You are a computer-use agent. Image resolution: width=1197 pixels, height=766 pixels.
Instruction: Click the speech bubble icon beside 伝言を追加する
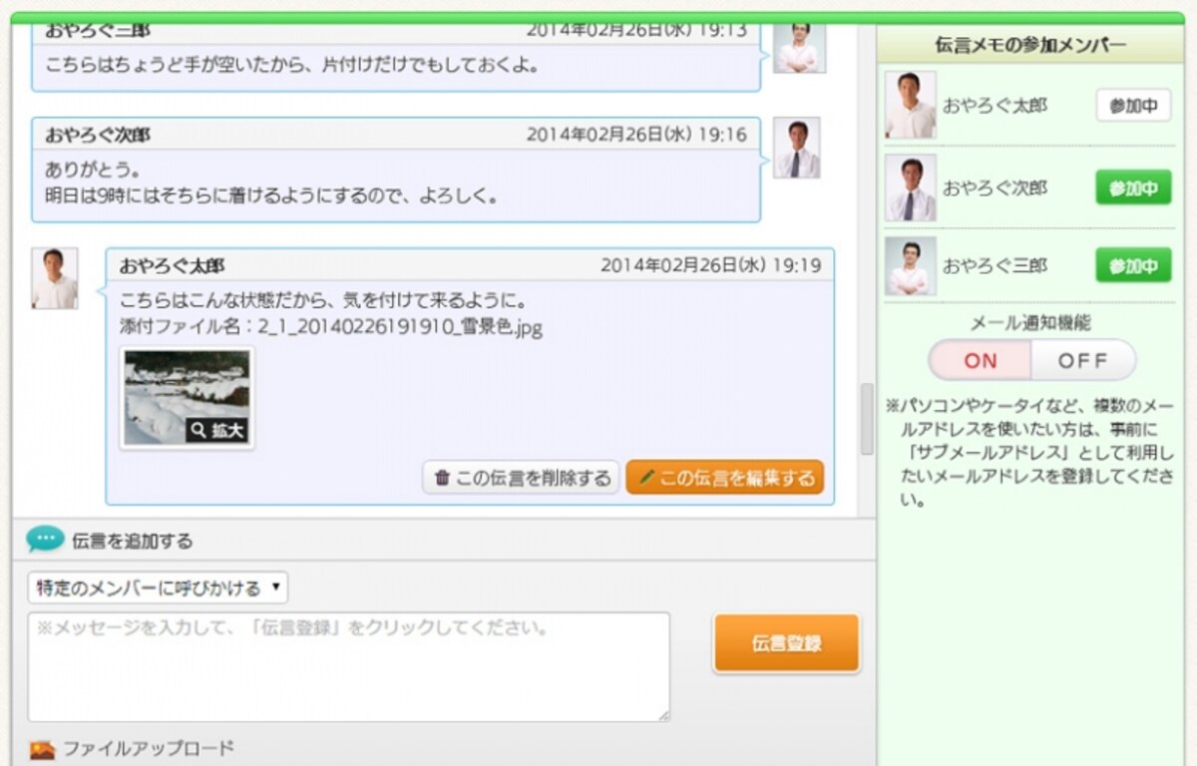(x=45, y=540)
